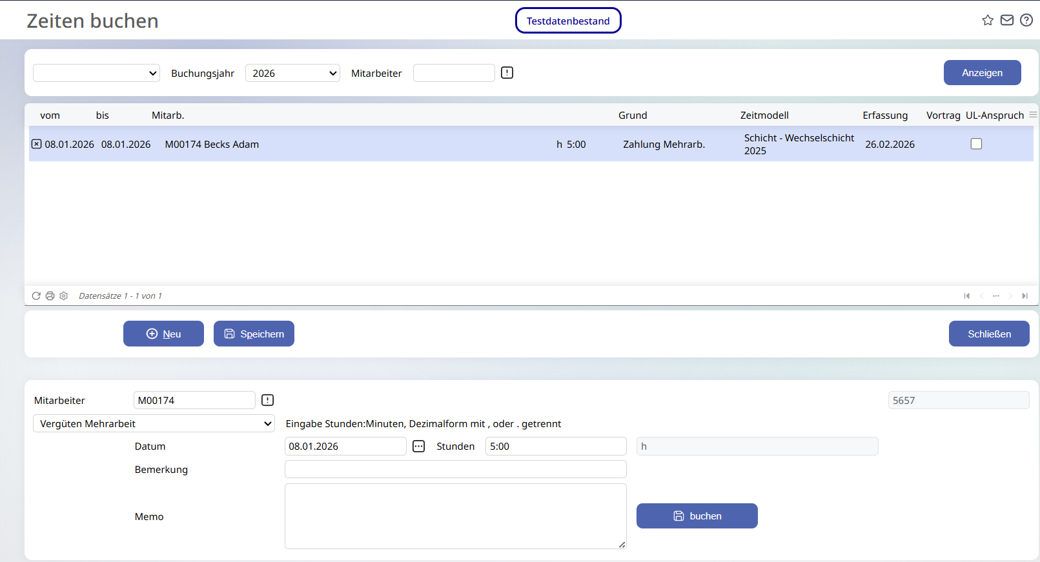The height and width of the screenshot is (562, 1040).
Task: Jump to last page of records
Action: [x=1025, y=296]
